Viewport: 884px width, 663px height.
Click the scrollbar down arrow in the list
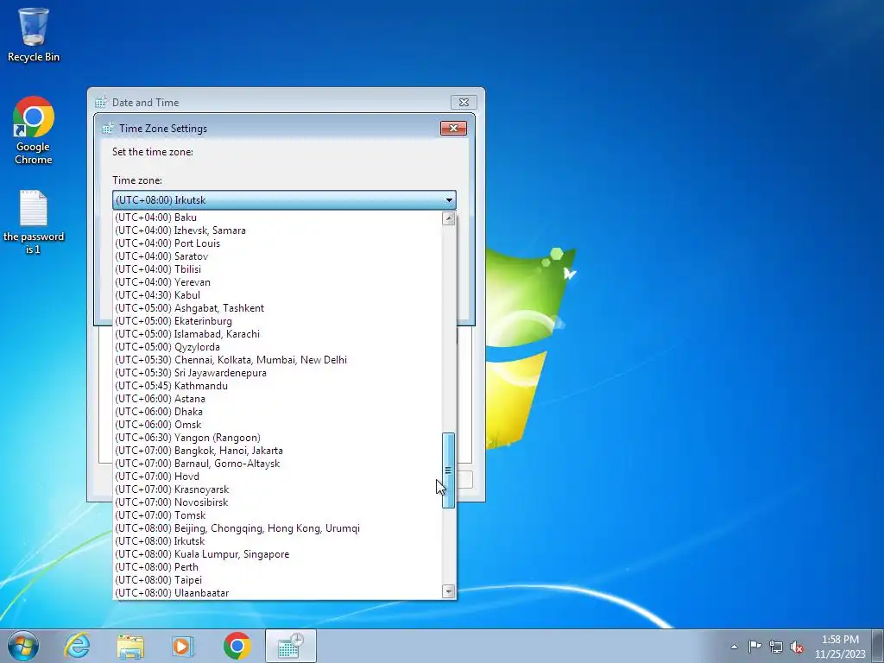[x=448, y=591]
